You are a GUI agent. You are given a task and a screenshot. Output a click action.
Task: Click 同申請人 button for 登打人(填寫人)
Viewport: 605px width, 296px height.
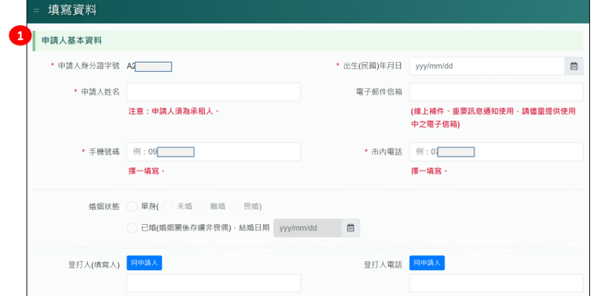click(144, 263)
